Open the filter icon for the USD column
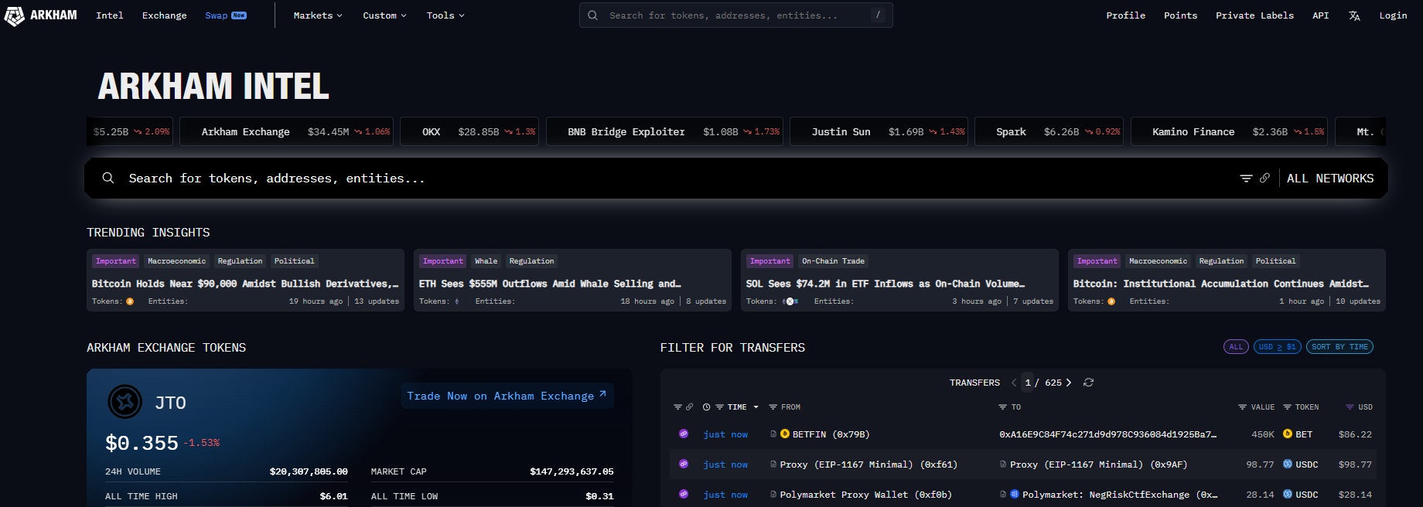Image resolution: width=1423 pixels, height=507 pixels. click(x=1350, y=407)
